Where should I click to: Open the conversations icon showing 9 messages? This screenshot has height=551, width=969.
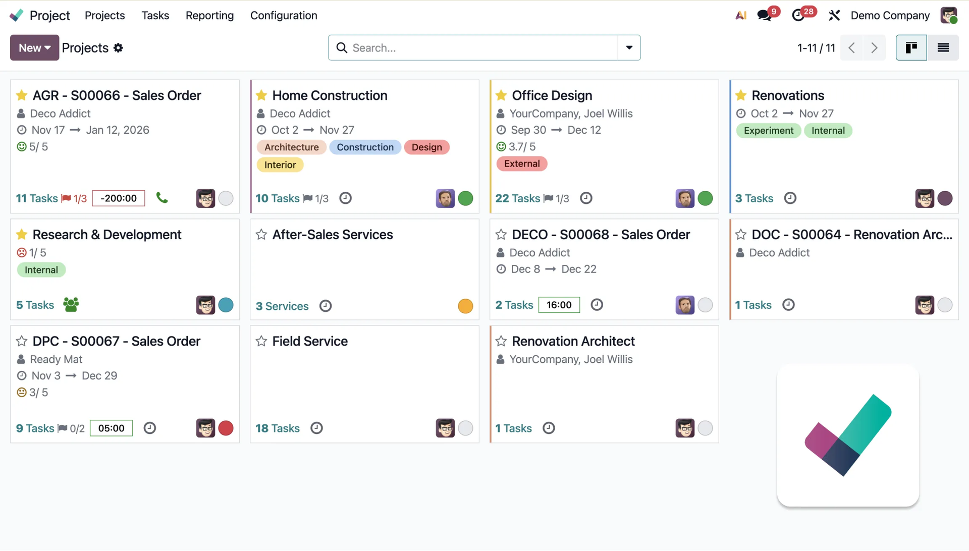765,15
